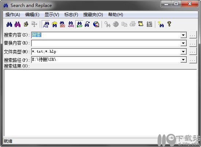Screen dimensions: 201x147
Task: Toggle whole word abc match icon
Action: [x=62, y=24]
